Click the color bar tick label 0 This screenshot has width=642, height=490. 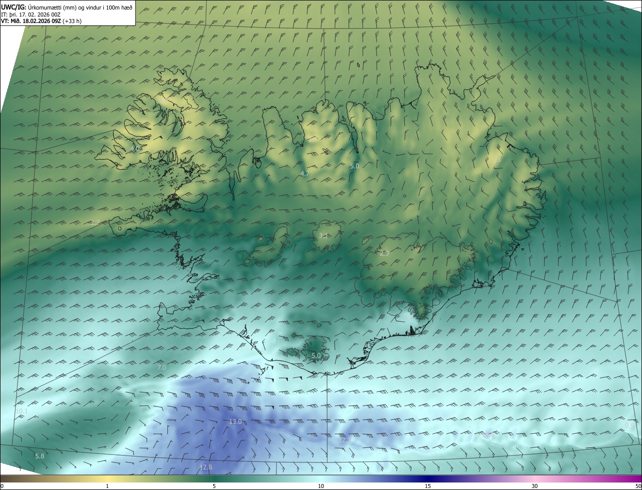click(2, 486)
